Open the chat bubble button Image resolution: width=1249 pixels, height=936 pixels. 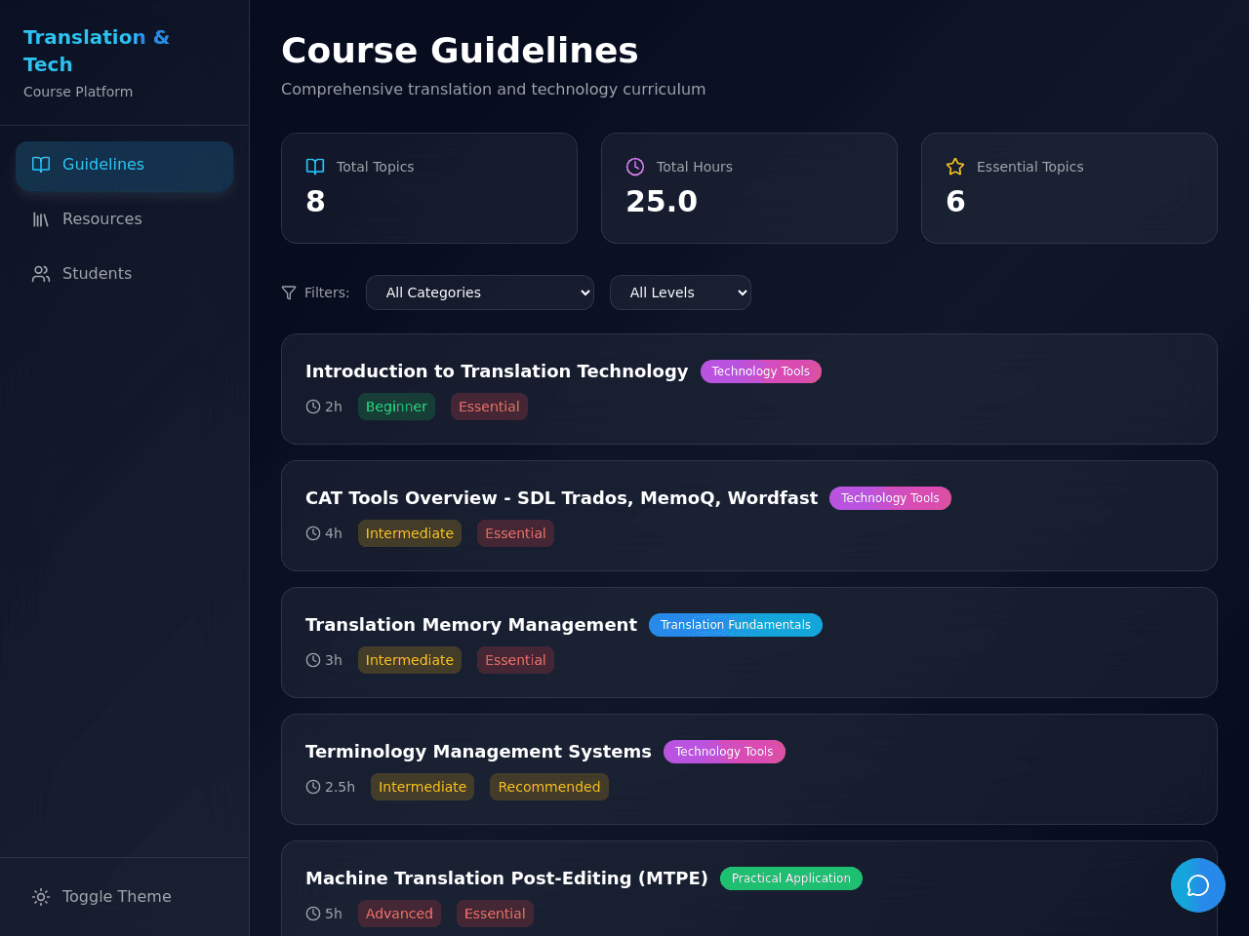click(x=1198, y=885)
